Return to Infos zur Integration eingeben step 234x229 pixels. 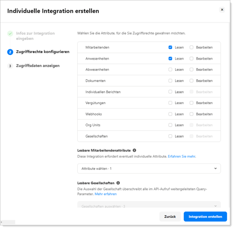pyautogui.click(x=36, y=36)
